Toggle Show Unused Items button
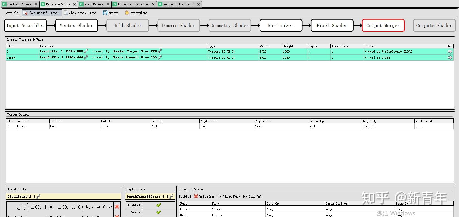The height and width of the screenshot is (217, 459). click(x=42, y=13)
